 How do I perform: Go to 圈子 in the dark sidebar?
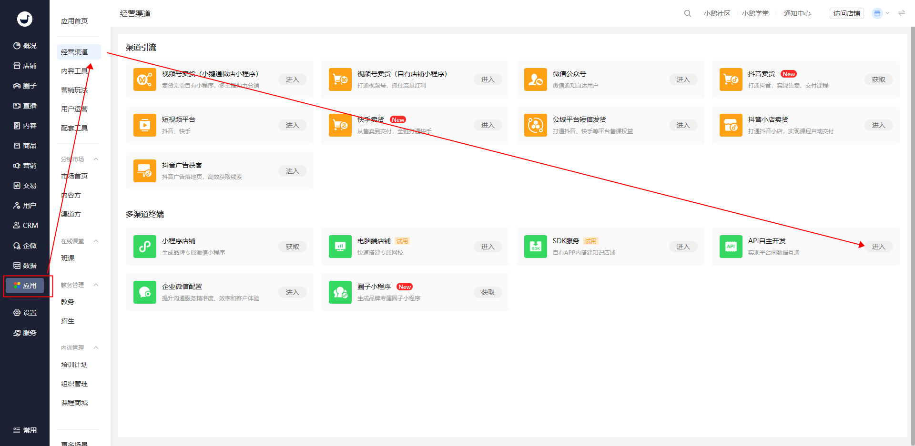(25, 86)
